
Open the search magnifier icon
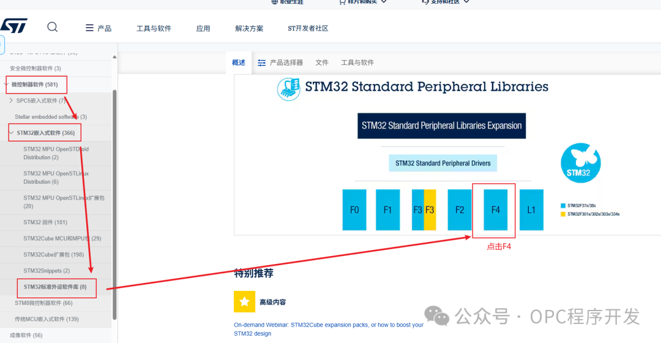coord(52,28)
